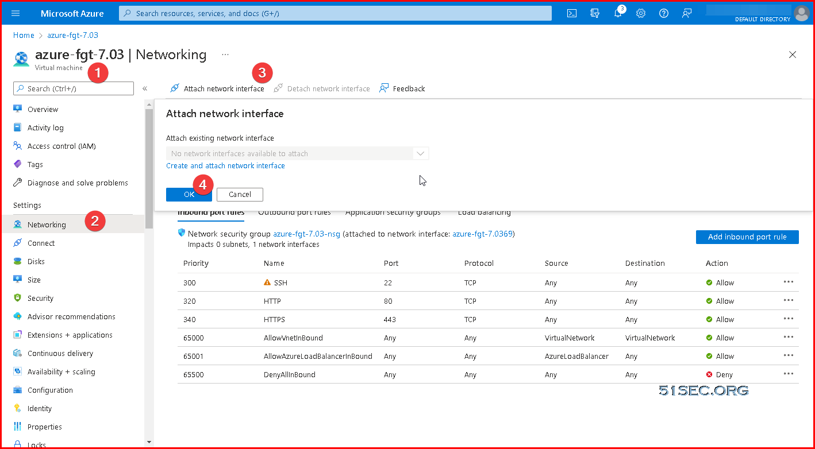815x449 pixels.
Task: Click the Configuration icon in sidebar
Action: point(17,390)
